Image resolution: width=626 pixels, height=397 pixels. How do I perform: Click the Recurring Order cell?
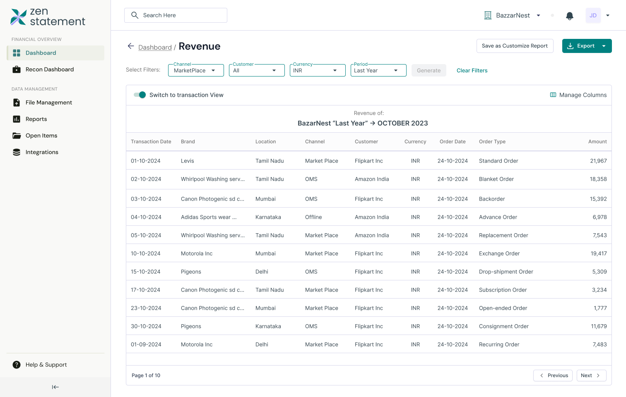click(499, 344)
